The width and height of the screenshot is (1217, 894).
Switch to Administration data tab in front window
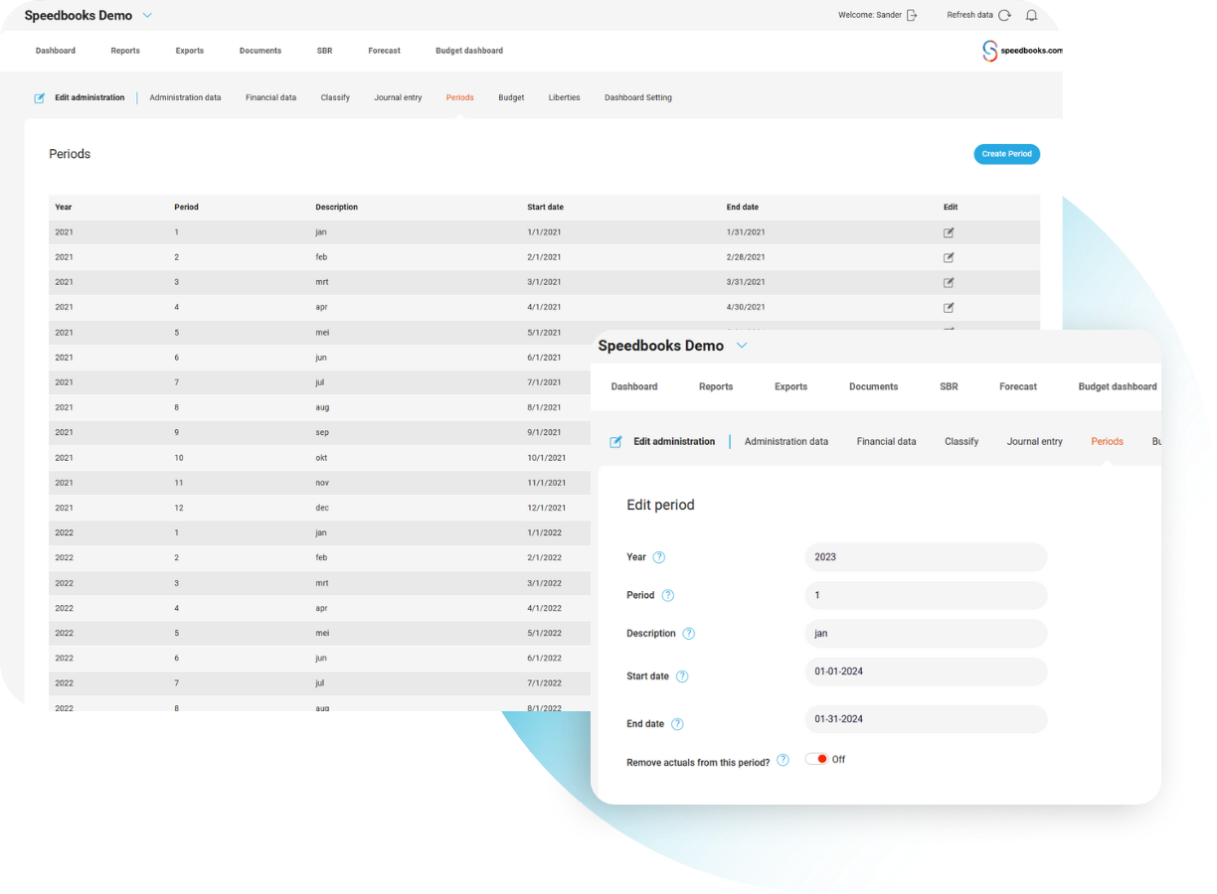click(x=786, y=442)
